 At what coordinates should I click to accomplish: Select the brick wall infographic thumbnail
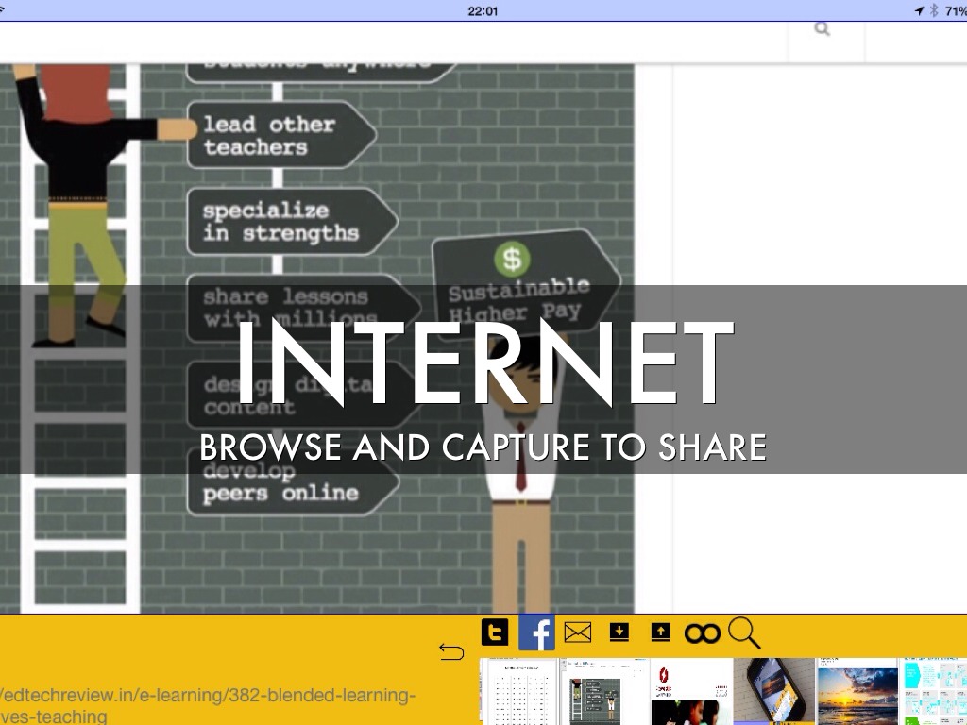(x=602, y=691)
